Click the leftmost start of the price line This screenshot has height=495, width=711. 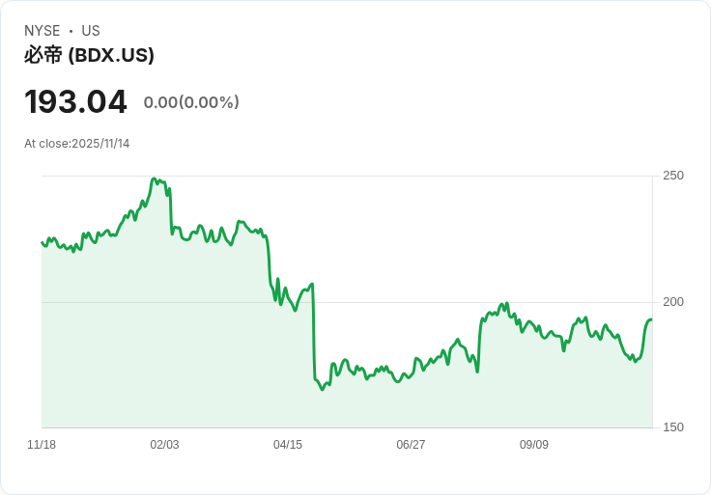[43, 242]
